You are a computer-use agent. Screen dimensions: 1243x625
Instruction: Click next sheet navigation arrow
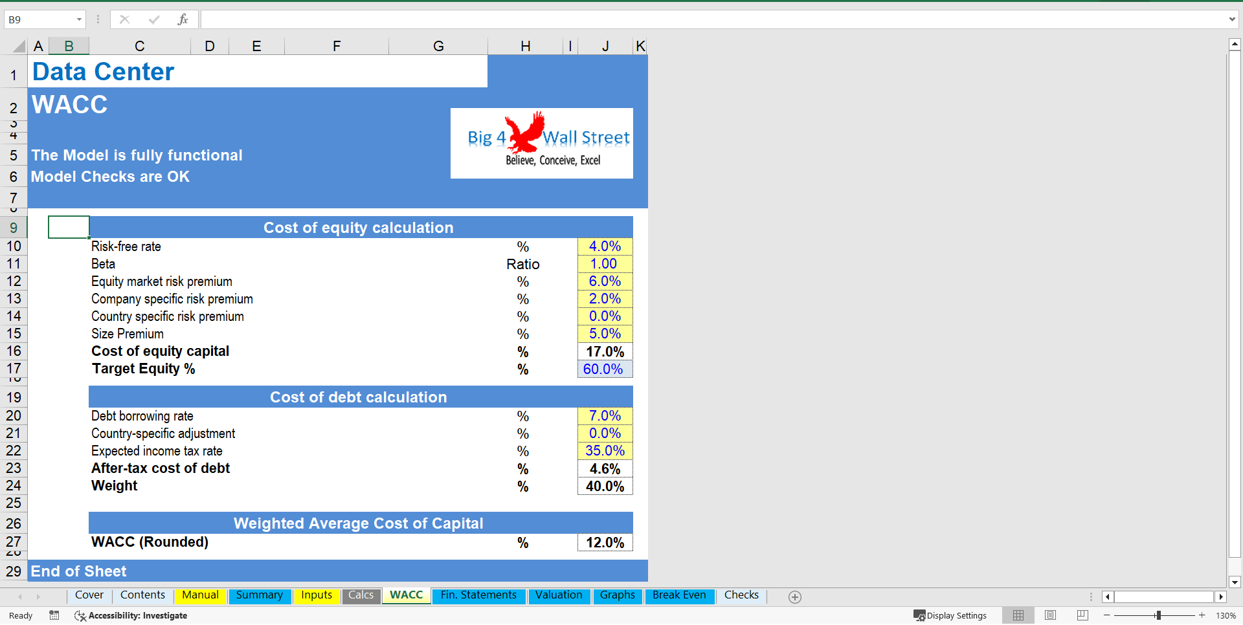click(38, 597)
